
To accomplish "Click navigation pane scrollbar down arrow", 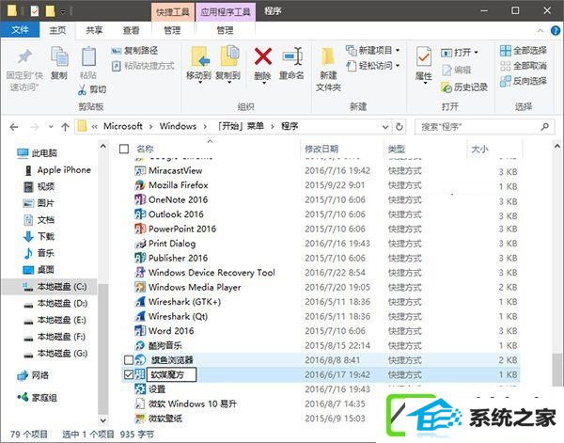I will coord(102,419).
